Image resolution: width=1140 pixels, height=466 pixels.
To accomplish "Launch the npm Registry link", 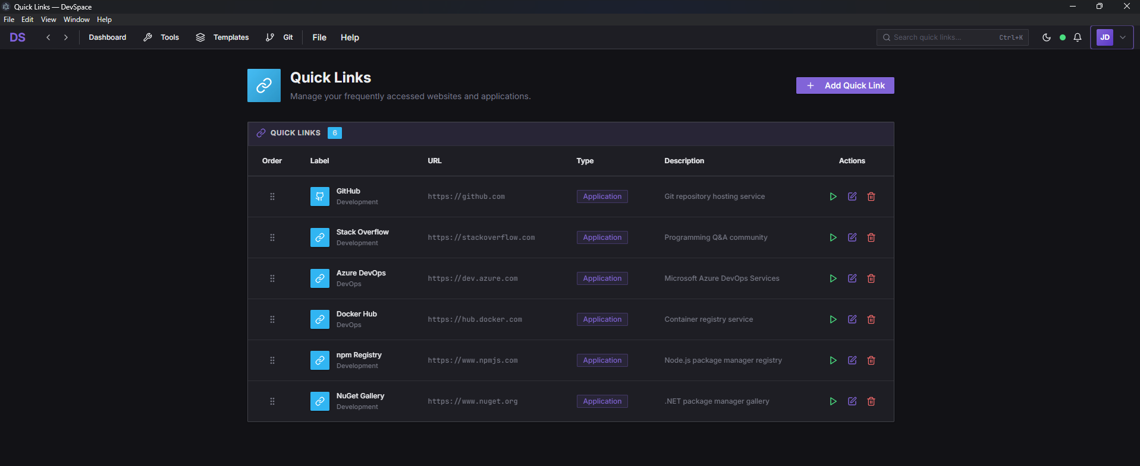I will click(833, 360).
